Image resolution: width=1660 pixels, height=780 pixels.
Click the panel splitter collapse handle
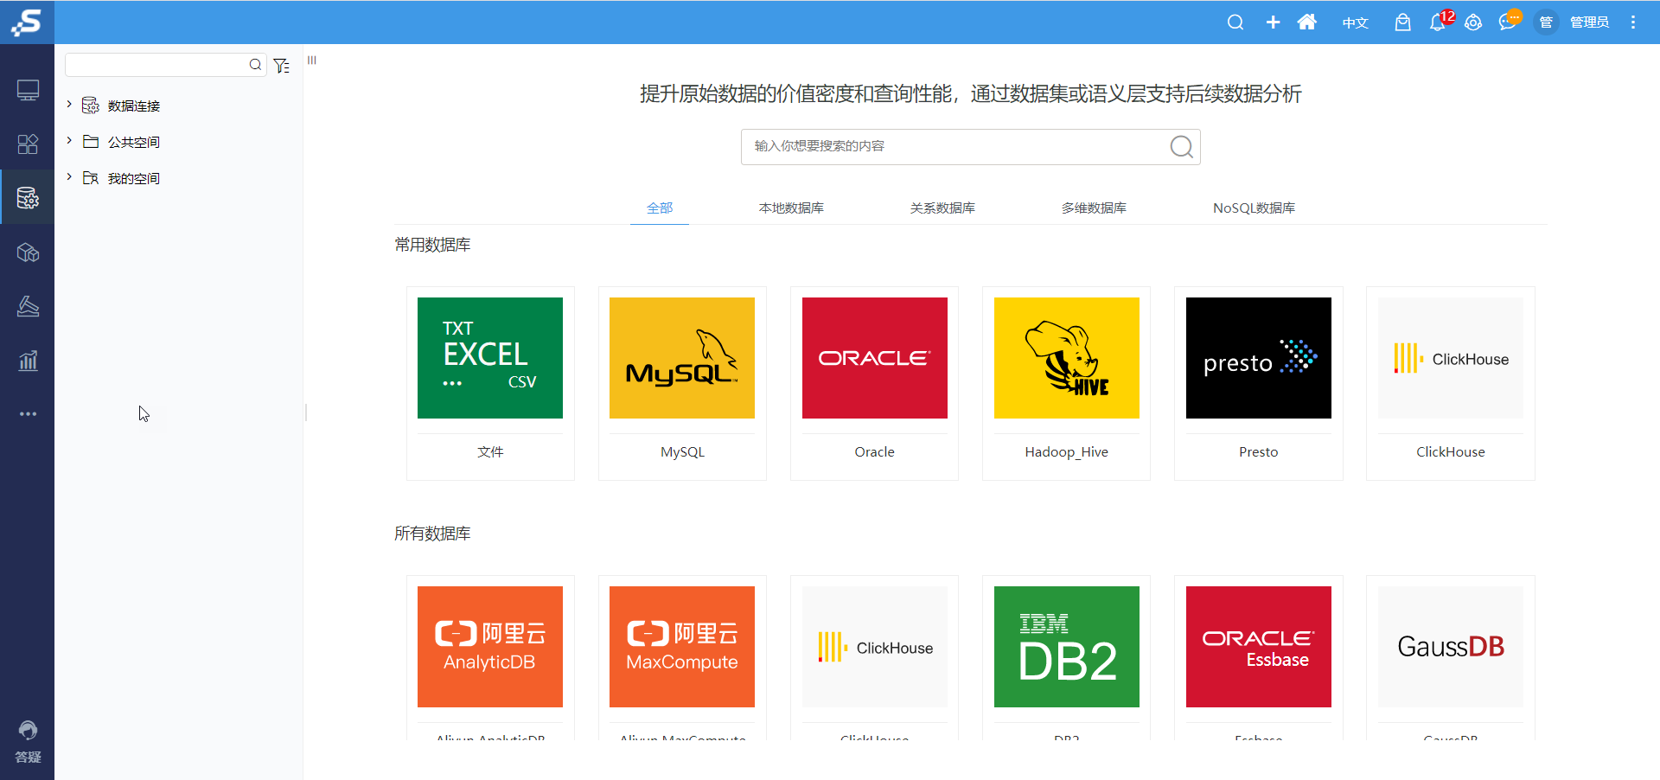[306, 412]
